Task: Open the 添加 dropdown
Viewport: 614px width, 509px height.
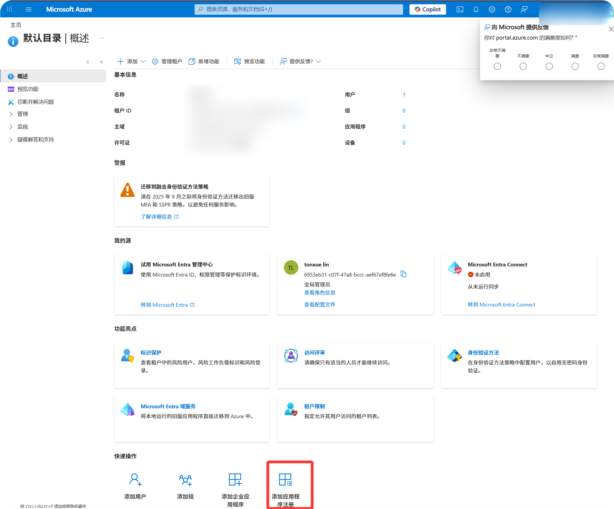Action: point(131,61)
